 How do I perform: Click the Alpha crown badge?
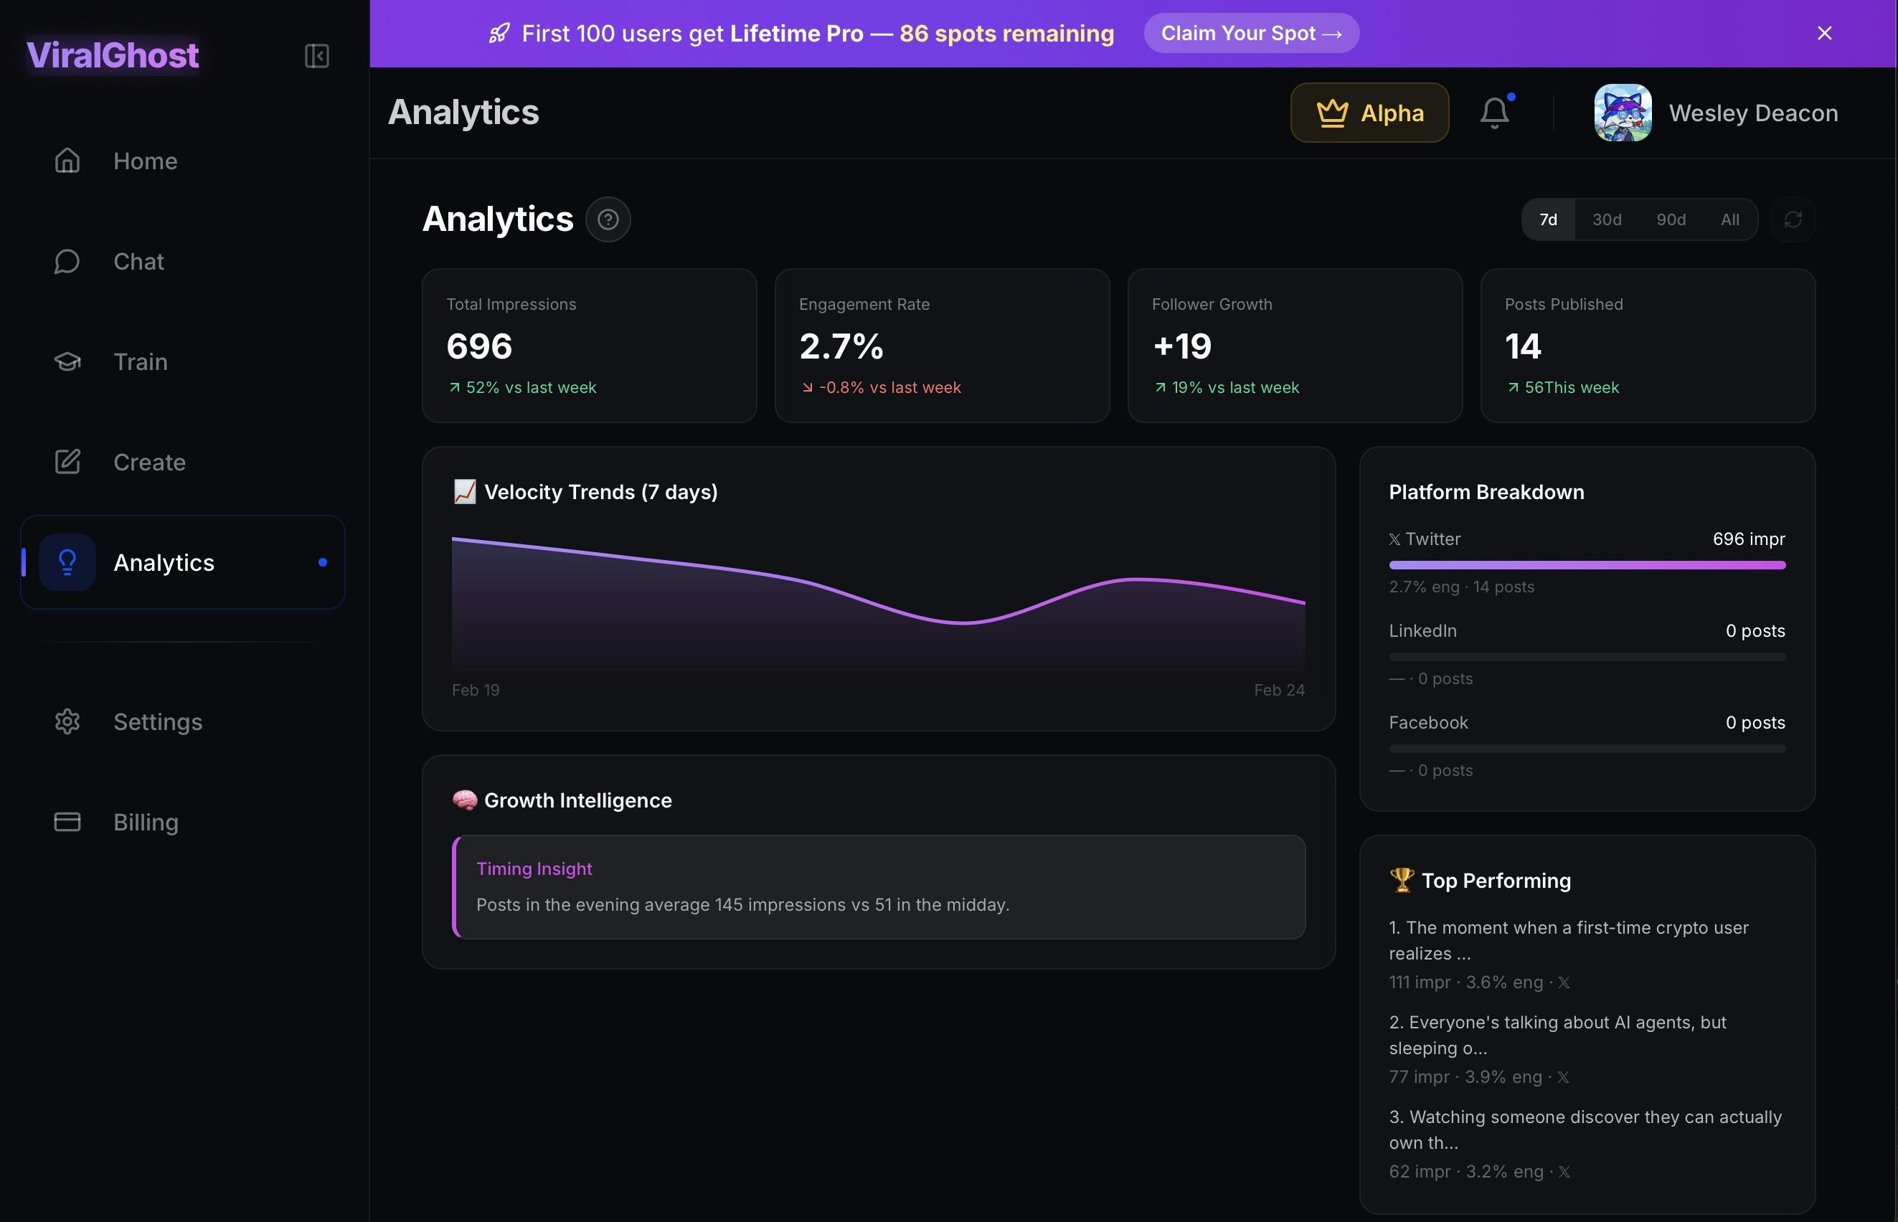point(1369,112)
